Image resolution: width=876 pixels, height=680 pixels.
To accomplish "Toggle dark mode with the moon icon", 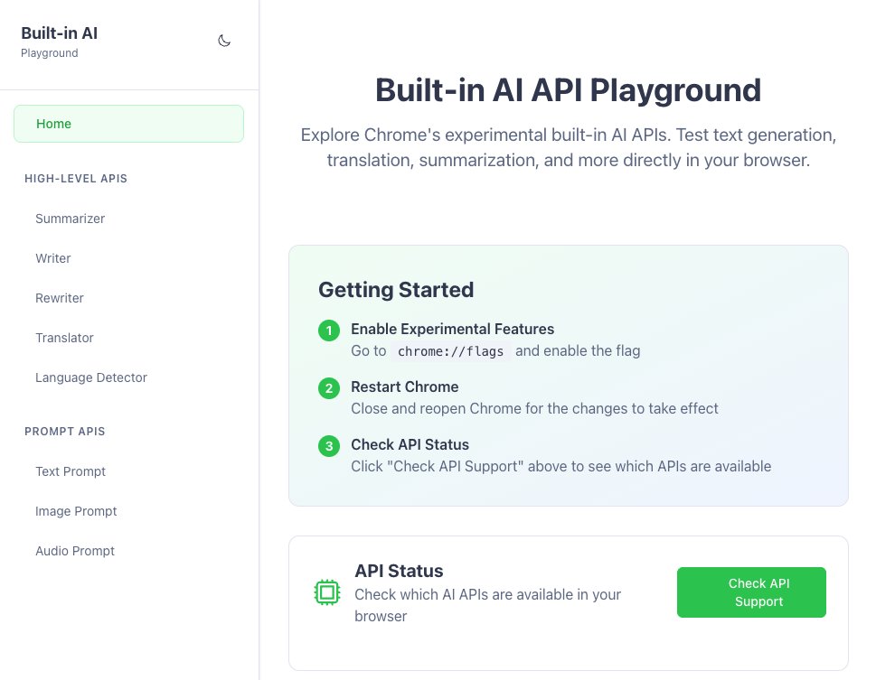I will coord(224,41).
